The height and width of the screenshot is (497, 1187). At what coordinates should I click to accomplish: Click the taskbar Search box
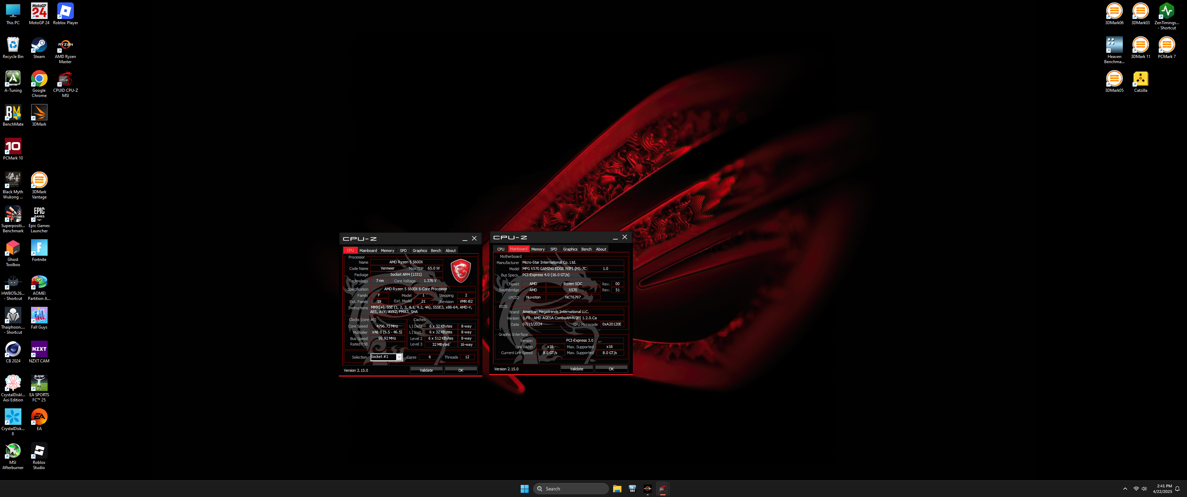point(571,489)
